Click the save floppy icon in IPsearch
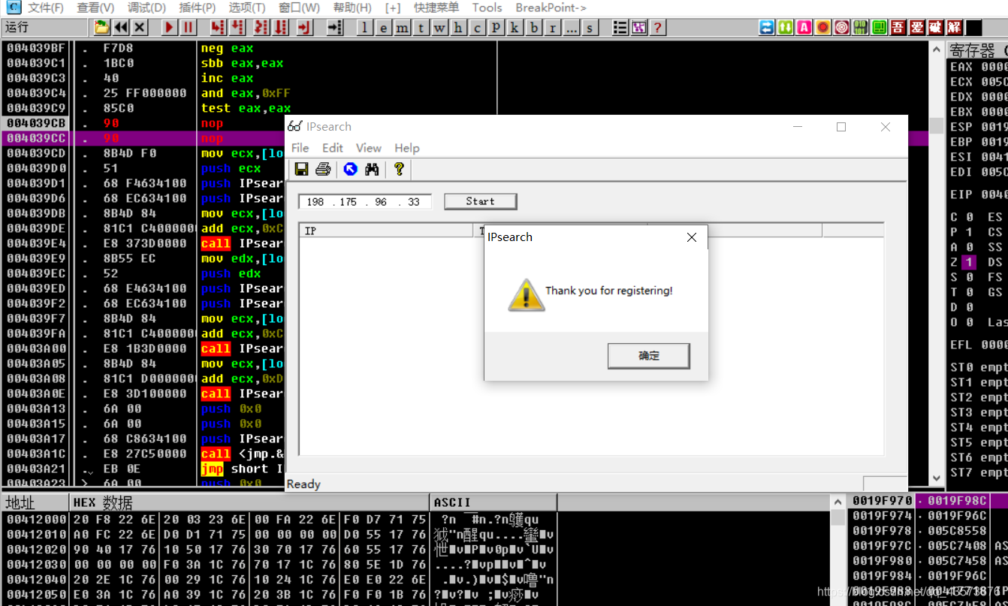The height and width of the screenshot is (606, 1008). click(x=301, y=169)
